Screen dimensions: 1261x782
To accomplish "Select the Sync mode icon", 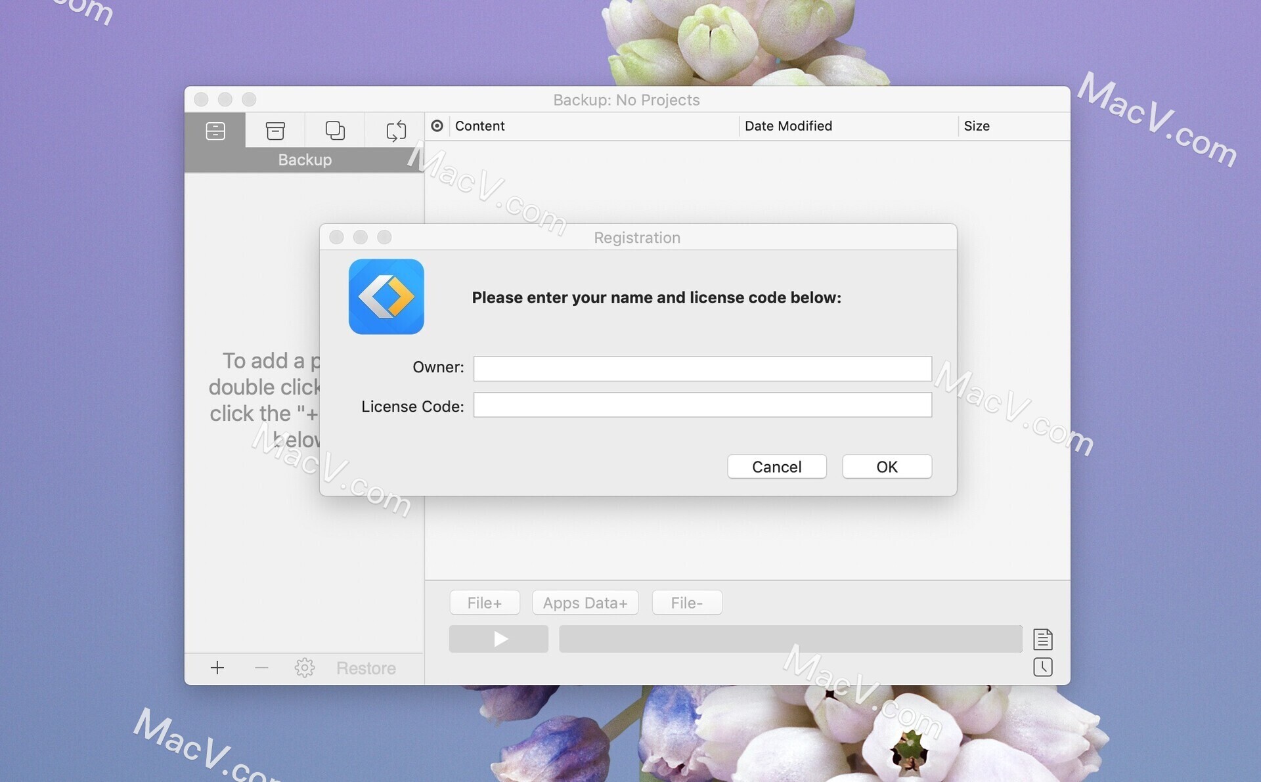I will [395, 130].
